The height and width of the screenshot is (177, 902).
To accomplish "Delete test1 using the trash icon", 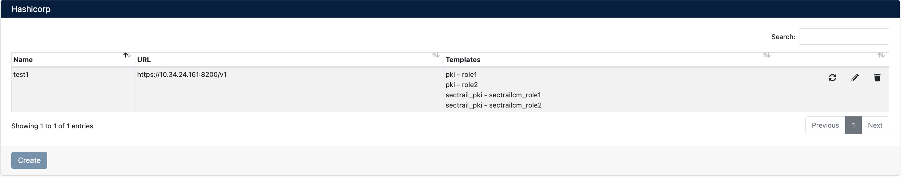I will (877, 78).
